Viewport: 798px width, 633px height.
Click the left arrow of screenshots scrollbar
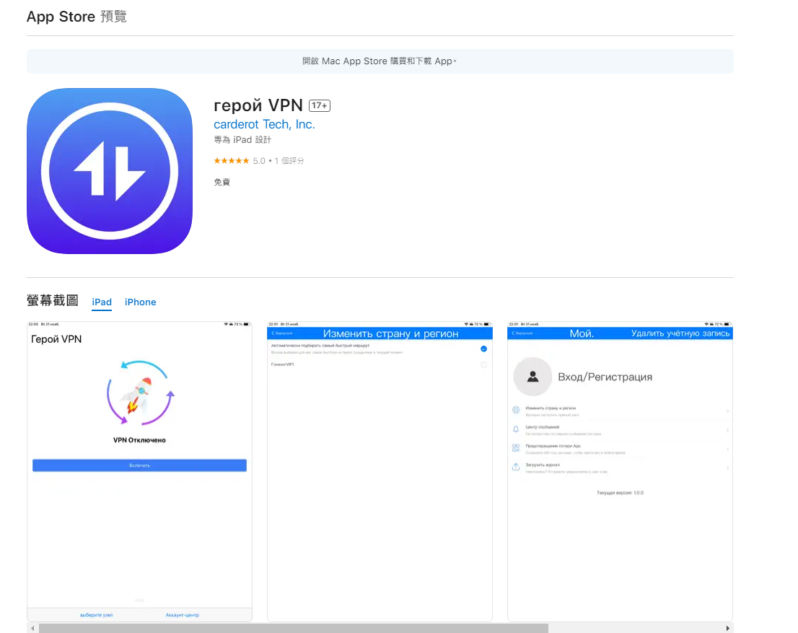[x=32, y=629]
